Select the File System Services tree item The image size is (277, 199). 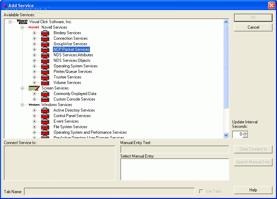point(70,127)
